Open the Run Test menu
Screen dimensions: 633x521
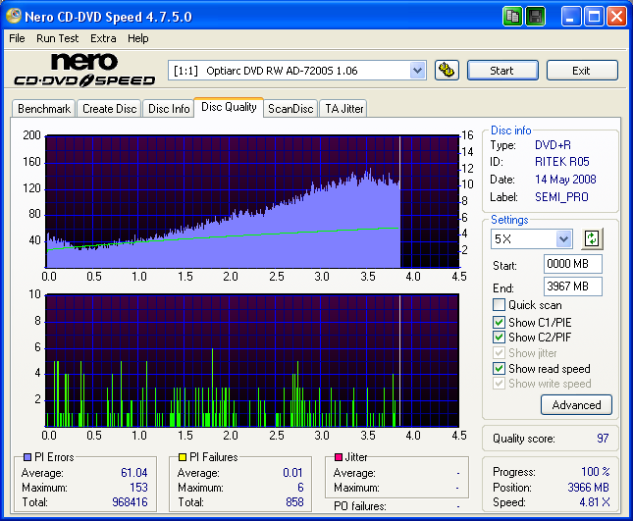pos(57,38)
